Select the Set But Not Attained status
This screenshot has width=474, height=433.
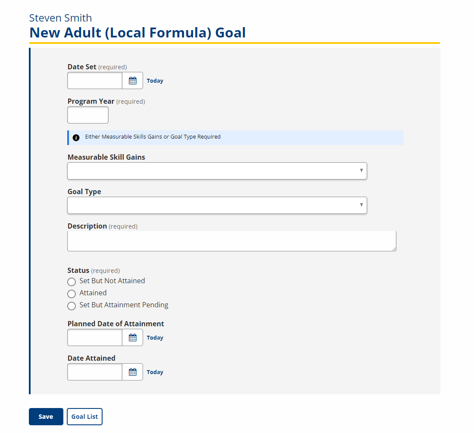click(72, 282)
